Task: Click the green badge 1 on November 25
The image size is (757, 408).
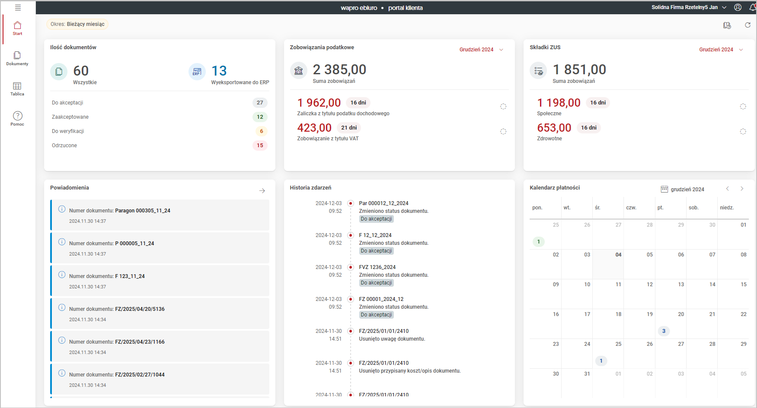Action: coord(538,242)
